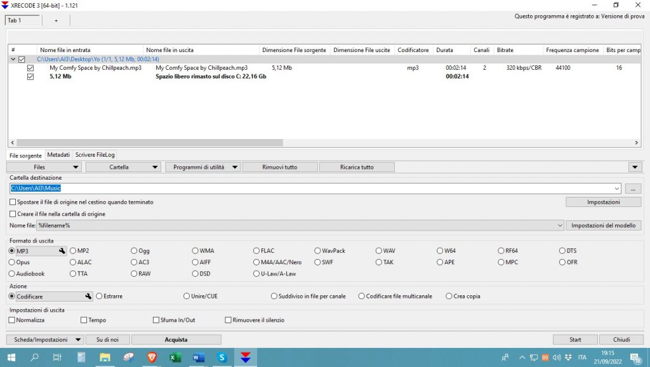Launch Excel from the taskbar
This screenshot has height=367, width=650.
[175, 357]
